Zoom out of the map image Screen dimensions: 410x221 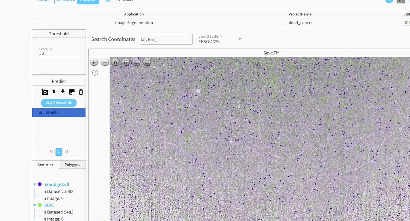[x=105, y=62]
